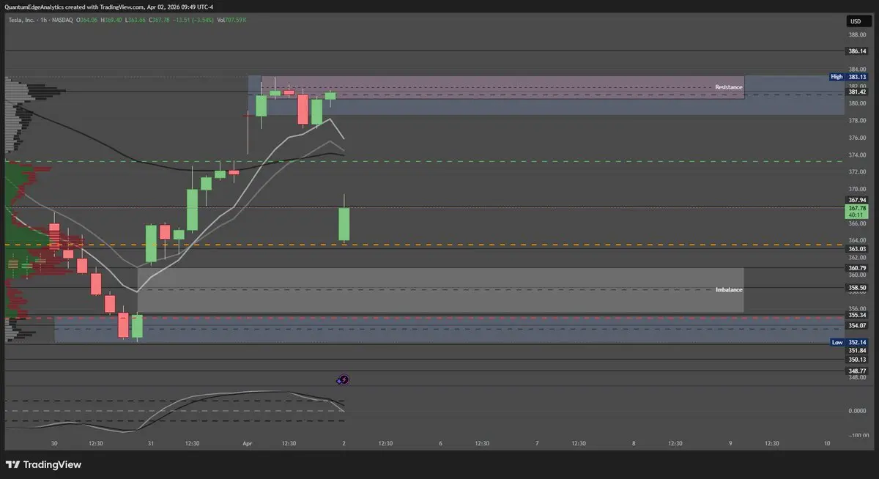
Task: Click the 360.79 price level label
Action: (857, 268)
